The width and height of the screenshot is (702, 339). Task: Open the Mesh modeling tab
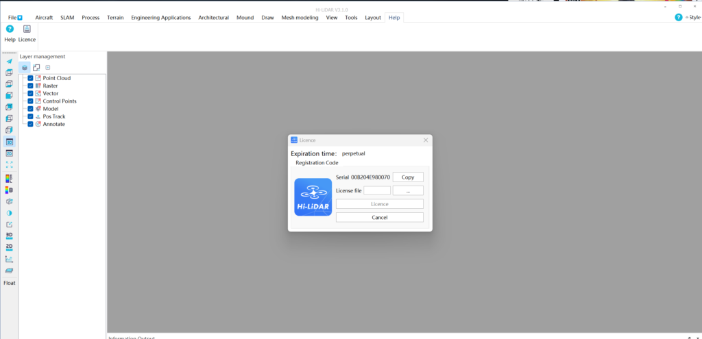[300, 17]
